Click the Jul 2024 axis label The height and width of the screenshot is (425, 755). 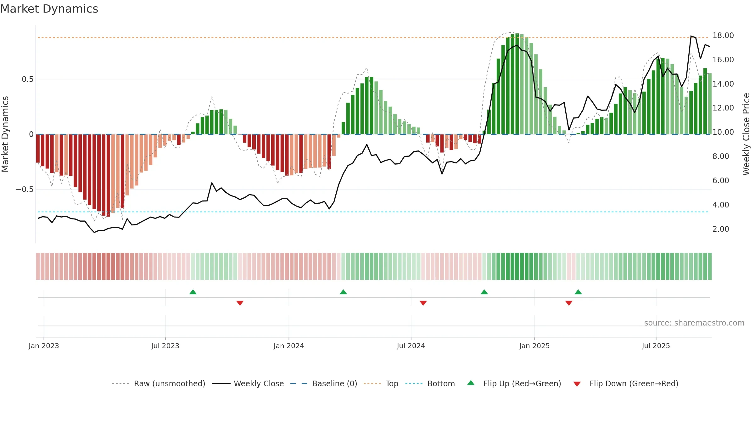(411, 346)
